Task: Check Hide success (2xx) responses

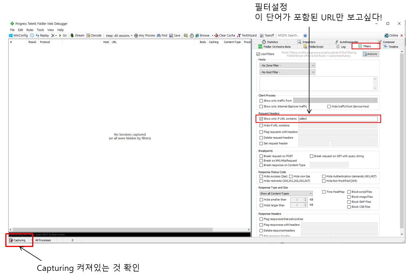Action: click(261, 176)
